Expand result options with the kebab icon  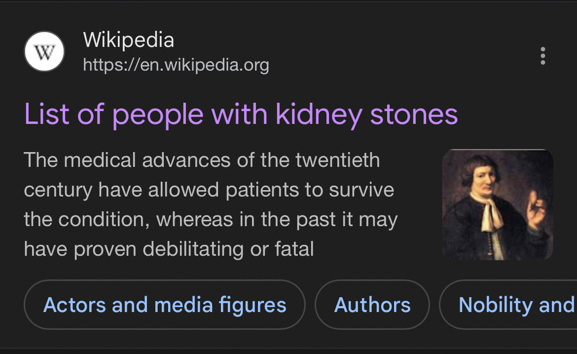click(542, 56)
